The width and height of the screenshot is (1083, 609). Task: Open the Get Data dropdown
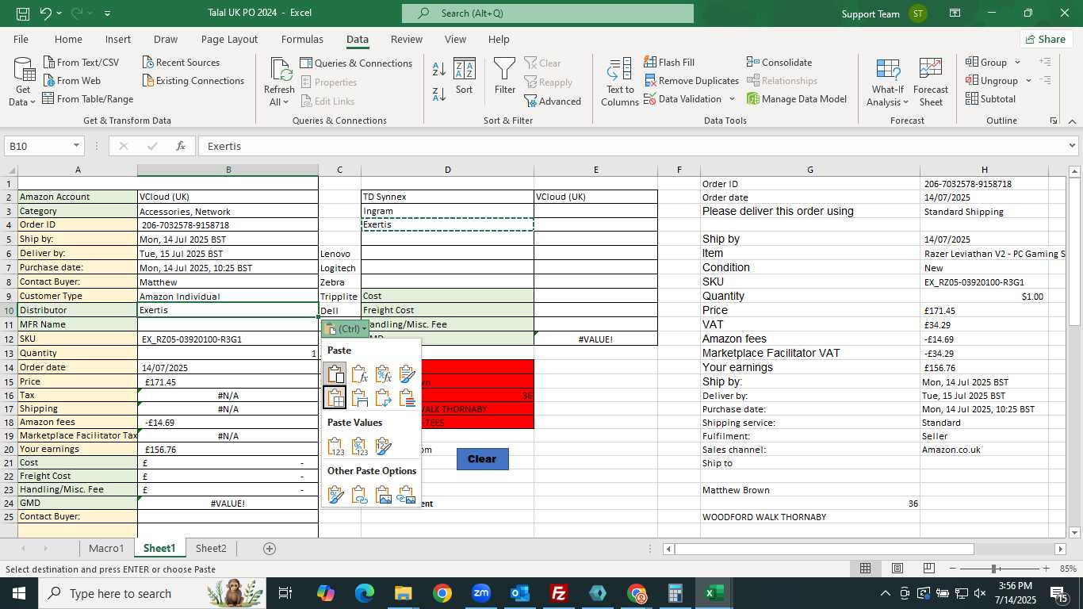[23, 82]
